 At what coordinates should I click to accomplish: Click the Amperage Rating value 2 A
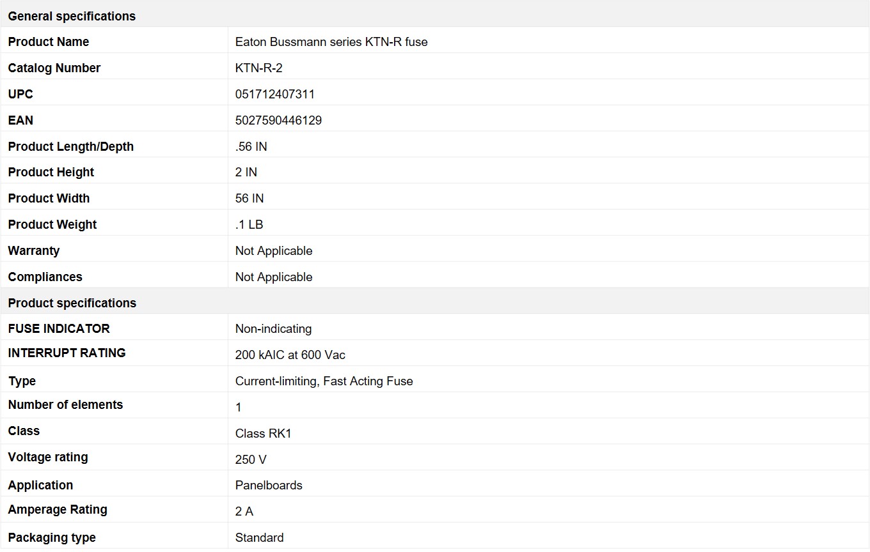[244, 512]
